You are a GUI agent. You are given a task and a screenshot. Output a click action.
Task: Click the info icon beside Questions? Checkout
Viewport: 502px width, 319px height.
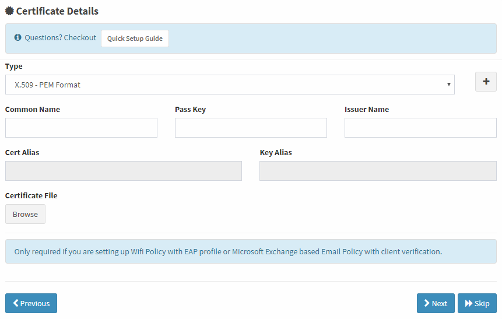pos(18,37)
